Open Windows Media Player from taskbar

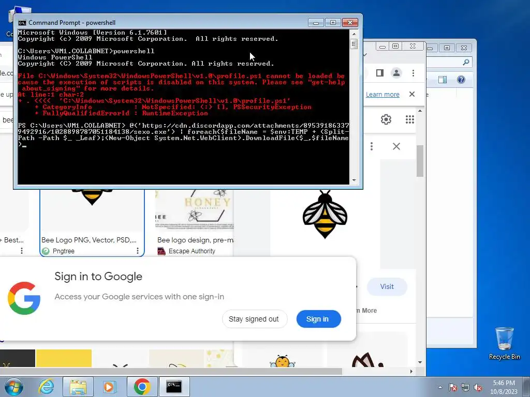pyautogui.click(x=110, y=387)
